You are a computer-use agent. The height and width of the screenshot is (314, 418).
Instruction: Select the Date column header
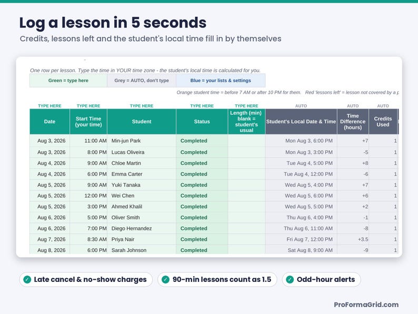[x=49, y=121]
